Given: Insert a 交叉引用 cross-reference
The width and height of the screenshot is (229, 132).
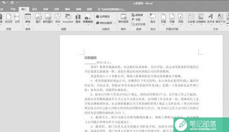Looking at the screenshot, I should coord(138,24).
